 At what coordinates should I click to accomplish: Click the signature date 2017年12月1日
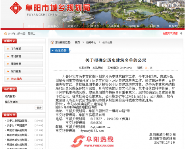165,143
